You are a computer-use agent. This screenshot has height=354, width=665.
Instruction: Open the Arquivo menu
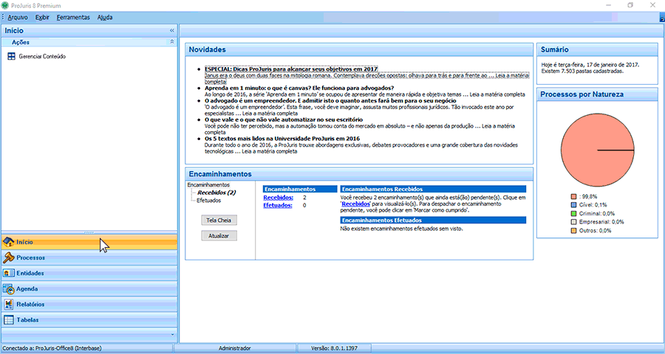tap(18, 18)
